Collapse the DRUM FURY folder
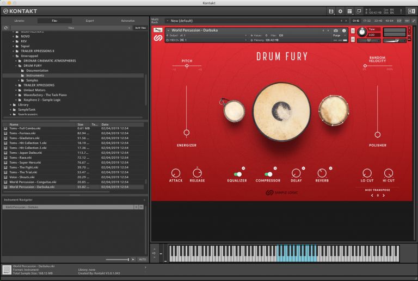Viewport: 418px width, 281px height. (16, 66)
